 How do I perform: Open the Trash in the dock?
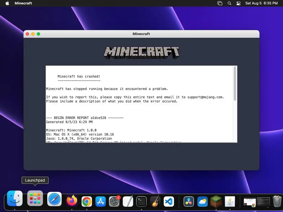(x=277, y=201)
